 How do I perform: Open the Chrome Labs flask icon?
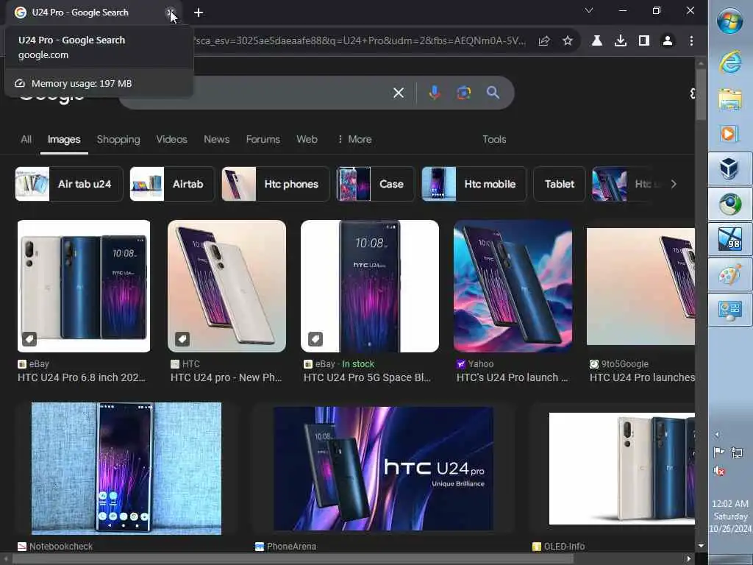(x=597, y=41)
